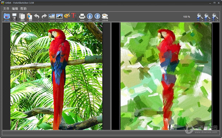Open source image adjustments landscape icon
This screenshot has width=222, height=138.
52,16
